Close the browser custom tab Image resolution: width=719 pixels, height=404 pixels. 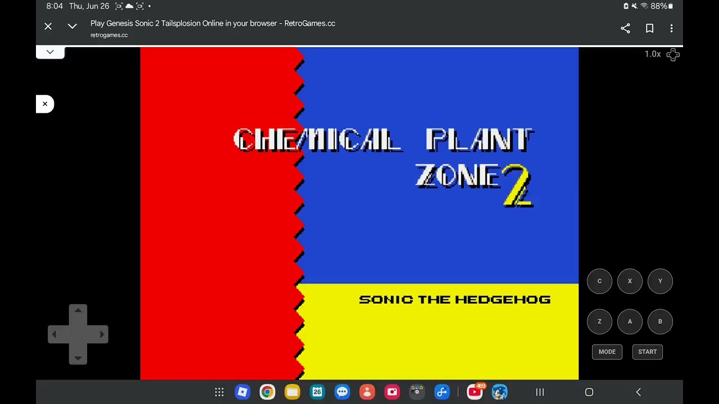tap(48, 26)
